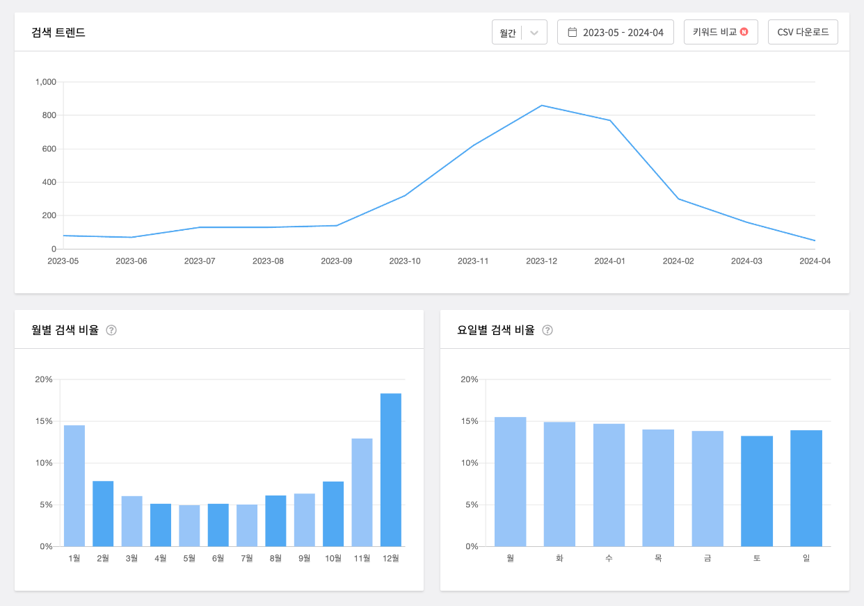Click the 10월 bar in monthly chart

click(x=333, y=514)
